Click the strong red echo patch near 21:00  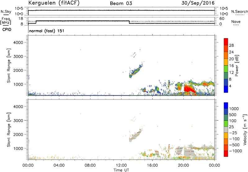[189, 89]
